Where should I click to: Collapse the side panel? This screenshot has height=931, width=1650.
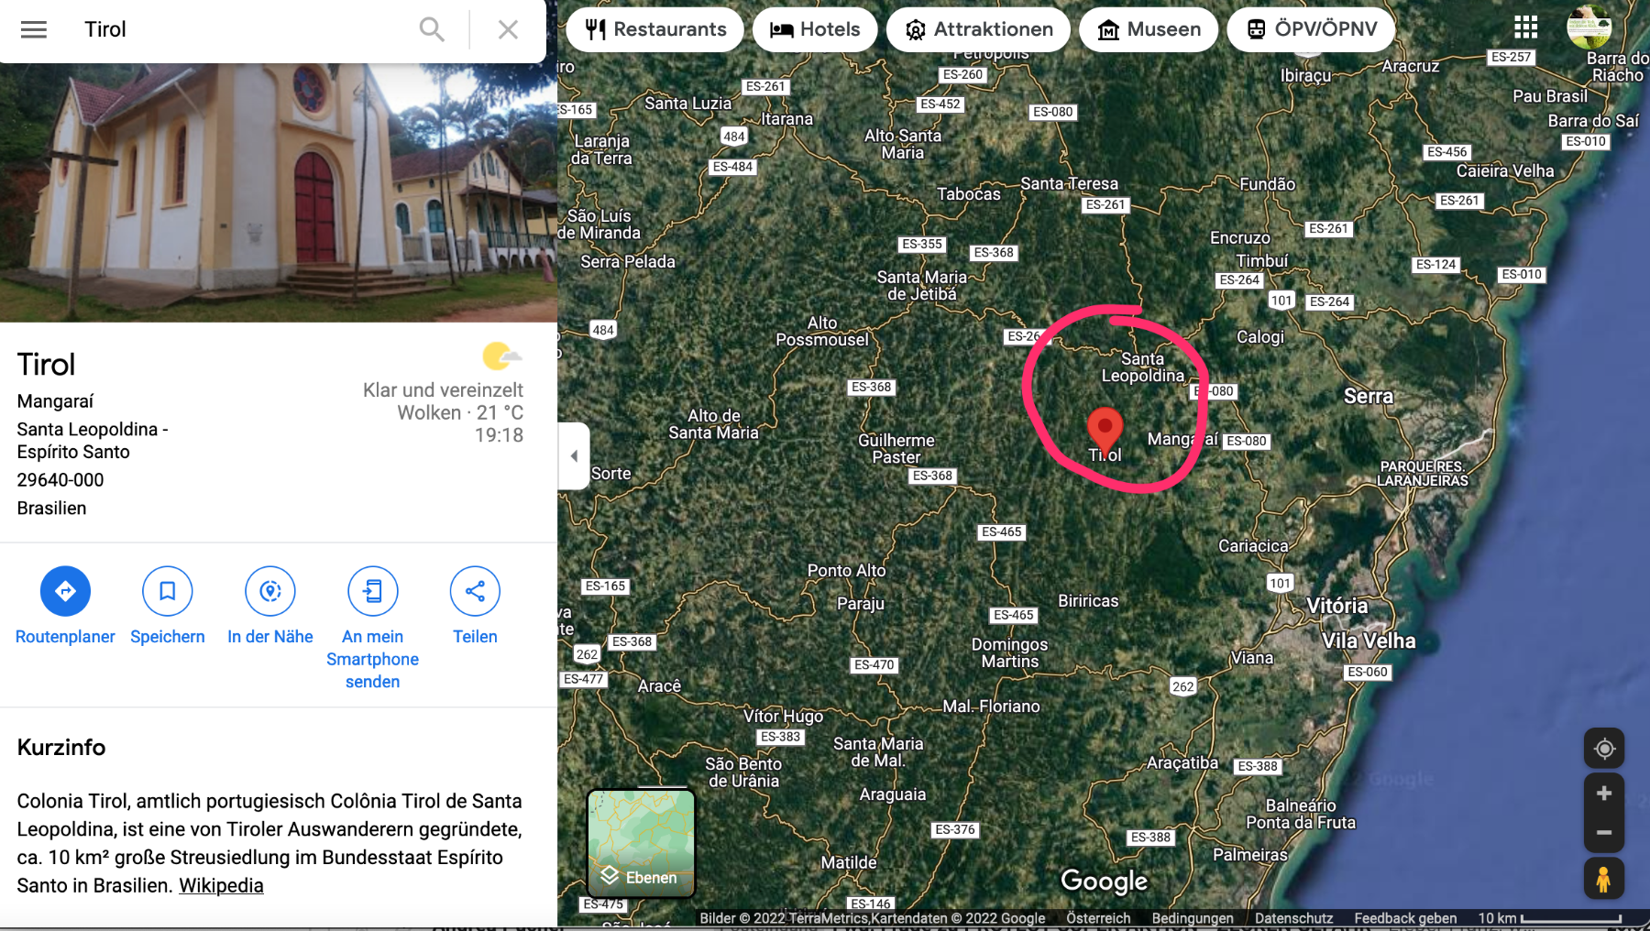tap(574, 455)
